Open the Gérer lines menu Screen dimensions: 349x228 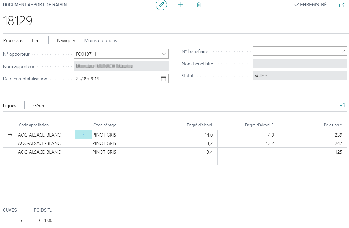click(39, 106)
